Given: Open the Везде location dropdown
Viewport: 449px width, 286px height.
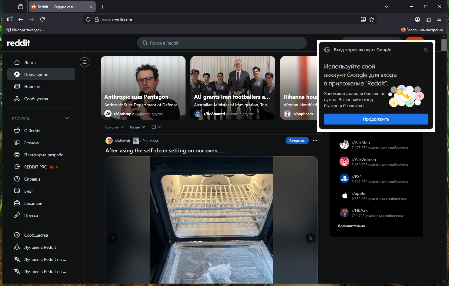Looking at the screenshot, I should pos(137,127).
